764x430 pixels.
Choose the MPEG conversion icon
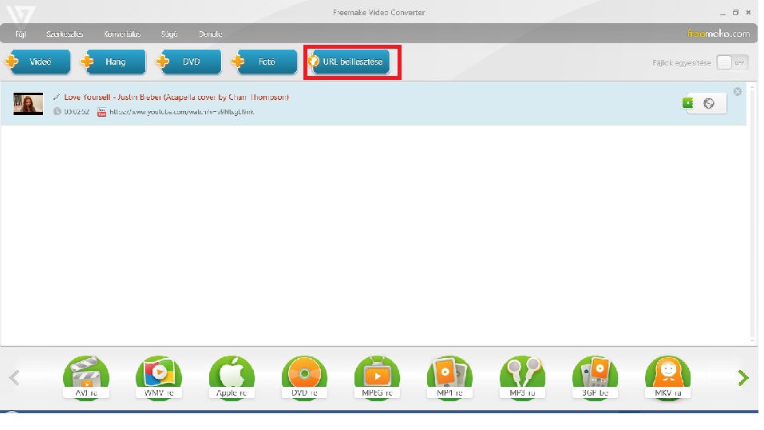(x=377, y=378)
